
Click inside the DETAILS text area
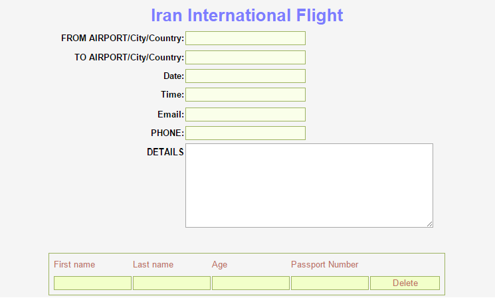click(x=309, y=185)
